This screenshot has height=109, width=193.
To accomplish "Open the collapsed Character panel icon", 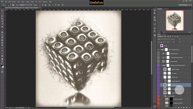I will pos(155,28).
